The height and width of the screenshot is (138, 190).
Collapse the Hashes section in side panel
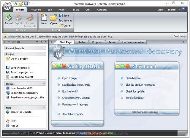pos(44,84)
